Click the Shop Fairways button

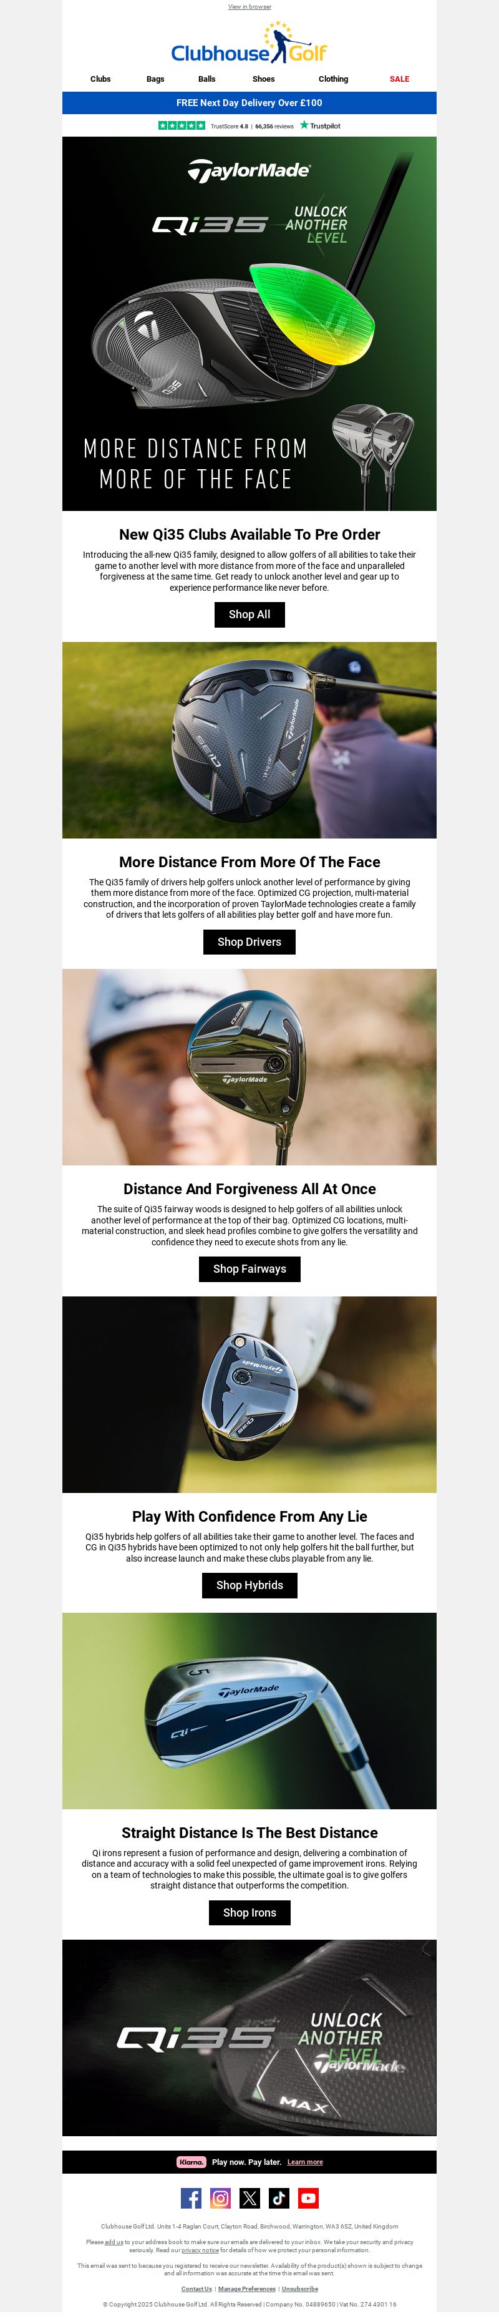coord(250,1268)
